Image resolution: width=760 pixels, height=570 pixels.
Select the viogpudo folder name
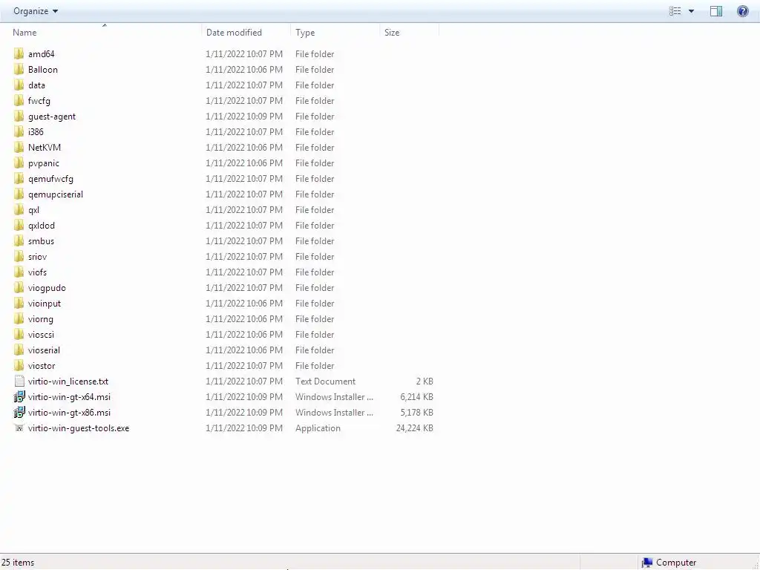[47, 288]
